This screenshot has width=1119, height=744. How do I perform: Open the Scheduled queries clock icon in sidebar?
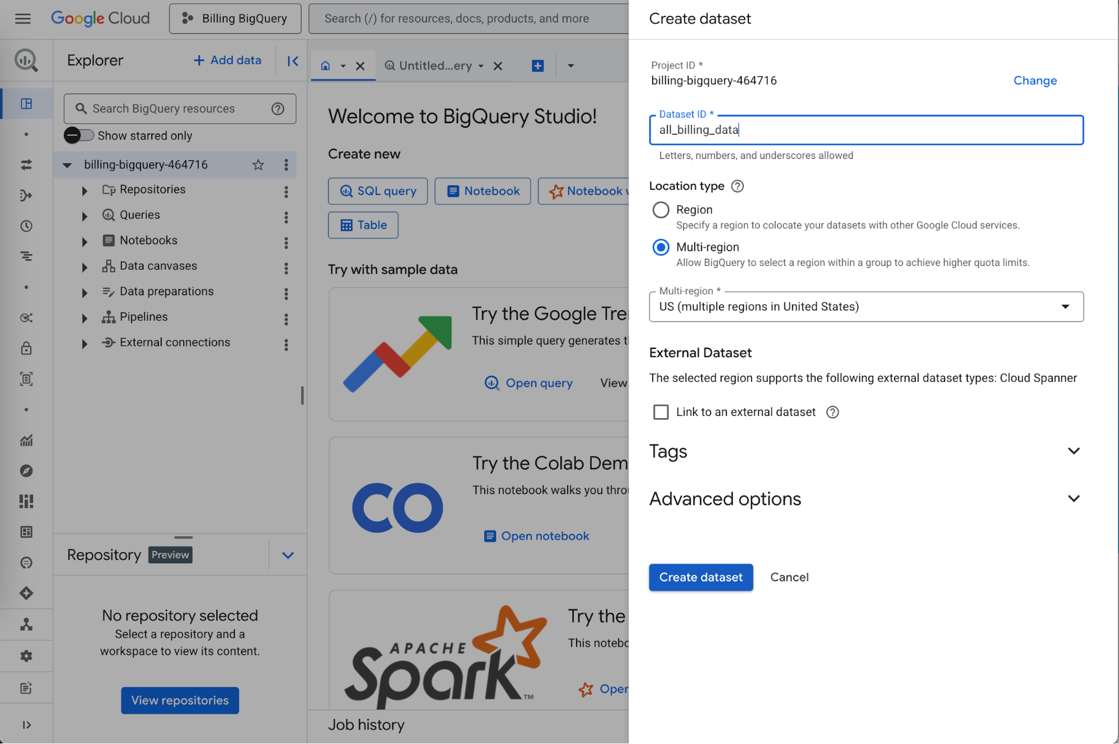pos(26,226)
